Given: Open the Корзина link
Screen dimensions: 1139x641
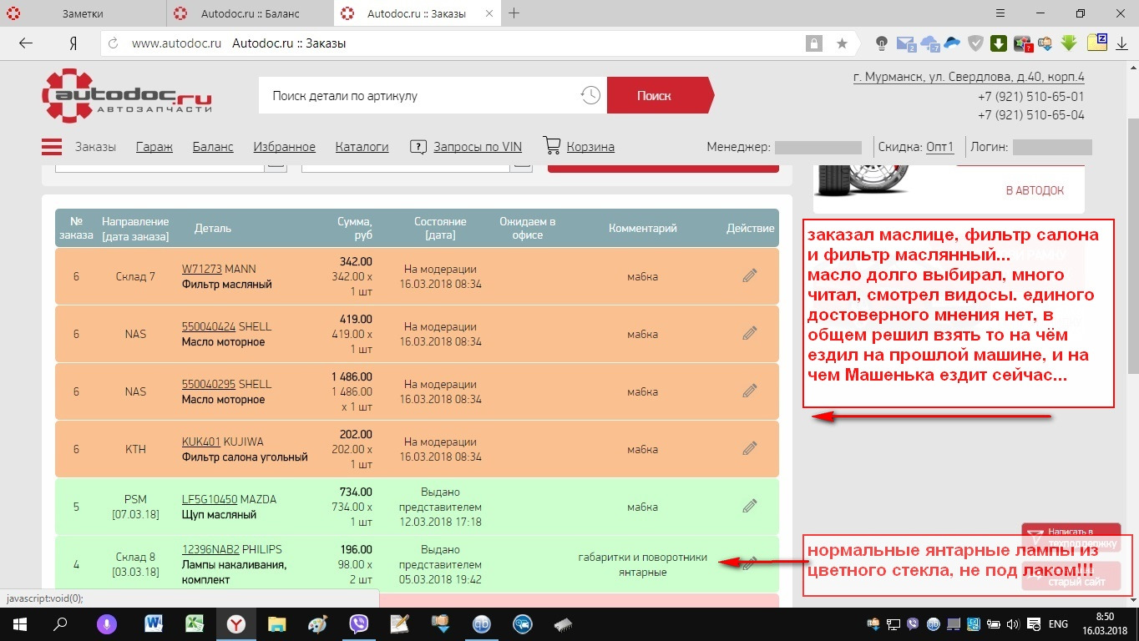Looking at the screenshot, I should [590, 147].
